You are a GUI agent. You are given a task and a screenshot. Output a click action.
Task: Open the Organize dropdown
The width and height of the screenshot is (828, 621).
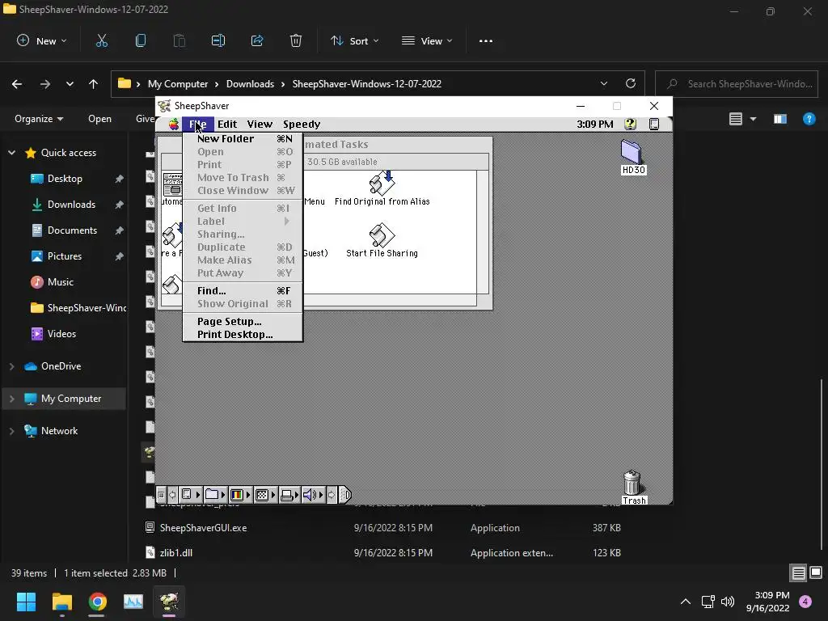tap(39, 119)
